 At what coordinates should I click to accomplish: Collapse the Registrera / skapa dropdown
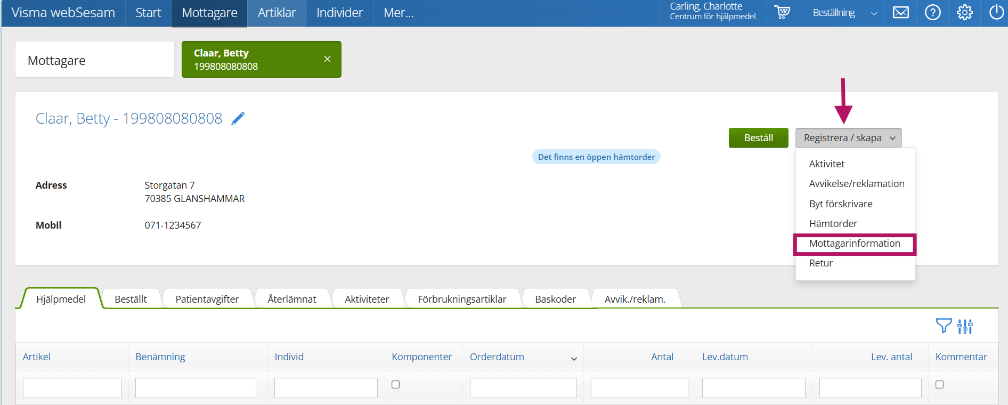[x=849, y=138]
